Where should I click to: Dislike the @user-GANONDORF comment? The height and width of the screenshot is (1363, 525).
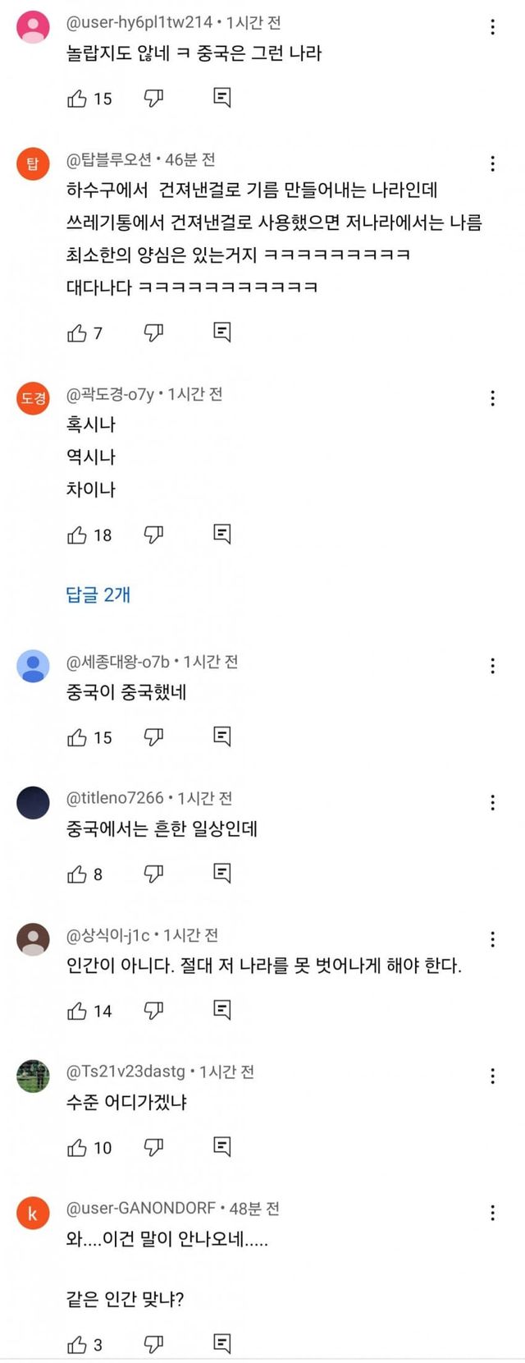pyautogui.click(x=153, y=1344)
